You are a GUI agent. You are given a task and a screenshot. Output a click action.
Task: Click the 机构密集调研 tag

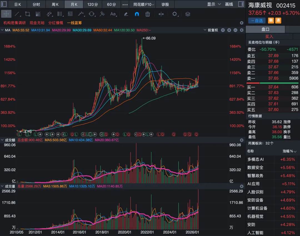(14, 23)
